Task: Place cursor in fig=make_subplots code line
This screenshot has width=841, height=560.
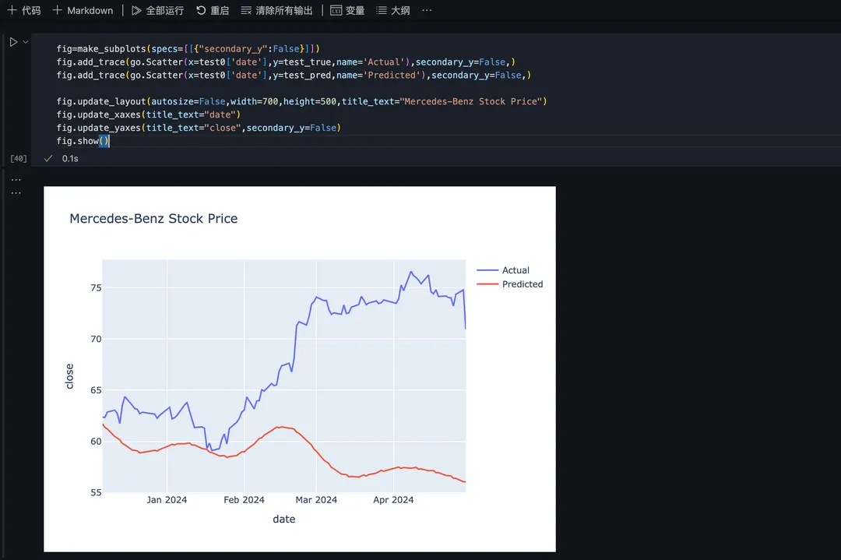Action: (188, 49)
